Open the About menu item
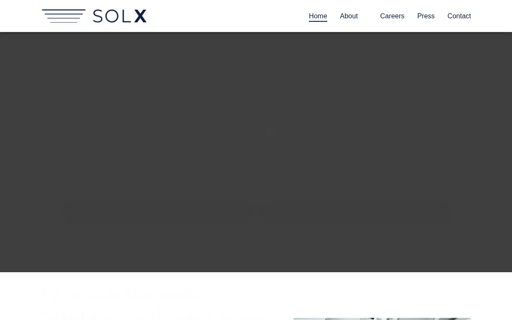512x320 pixels. [x=349, y=16]
